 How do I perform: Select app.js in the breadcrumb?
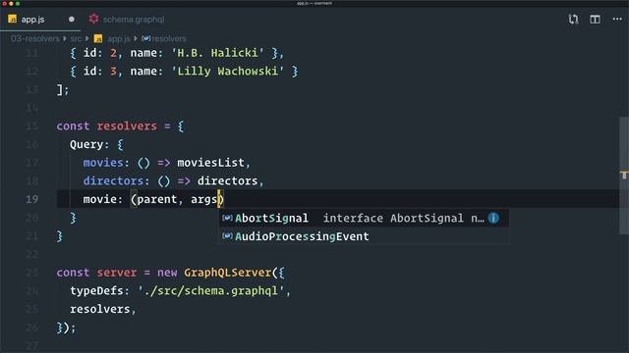[x=119, y=39]
